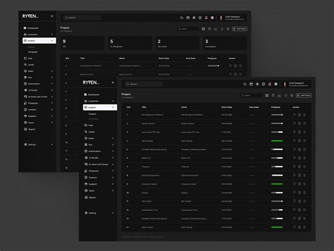Collapse sidebar using double-arrow icon in front window
The image size is (334, 251).
click(x=113, y=82)
